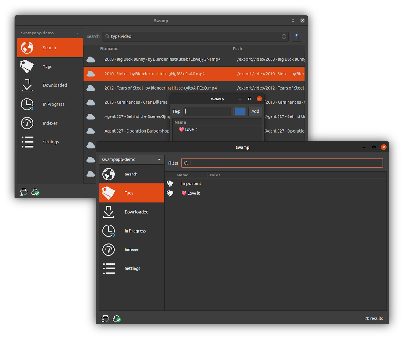
Task: Focus the Tag input field in dialog
Action: (x=207, y=111)
